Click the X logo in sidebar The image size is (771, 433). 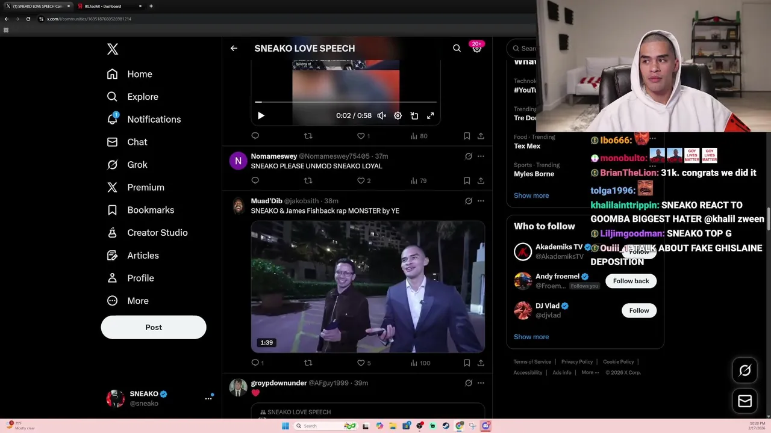click(113, 49)
